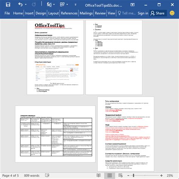Open the Design tab
The height and width of the screenshot is (179, 179).
point(41,13)
